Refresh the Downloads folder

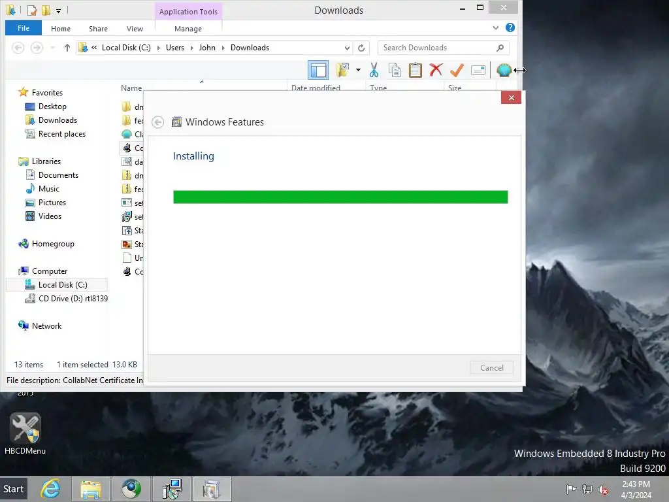pos(361,48)
